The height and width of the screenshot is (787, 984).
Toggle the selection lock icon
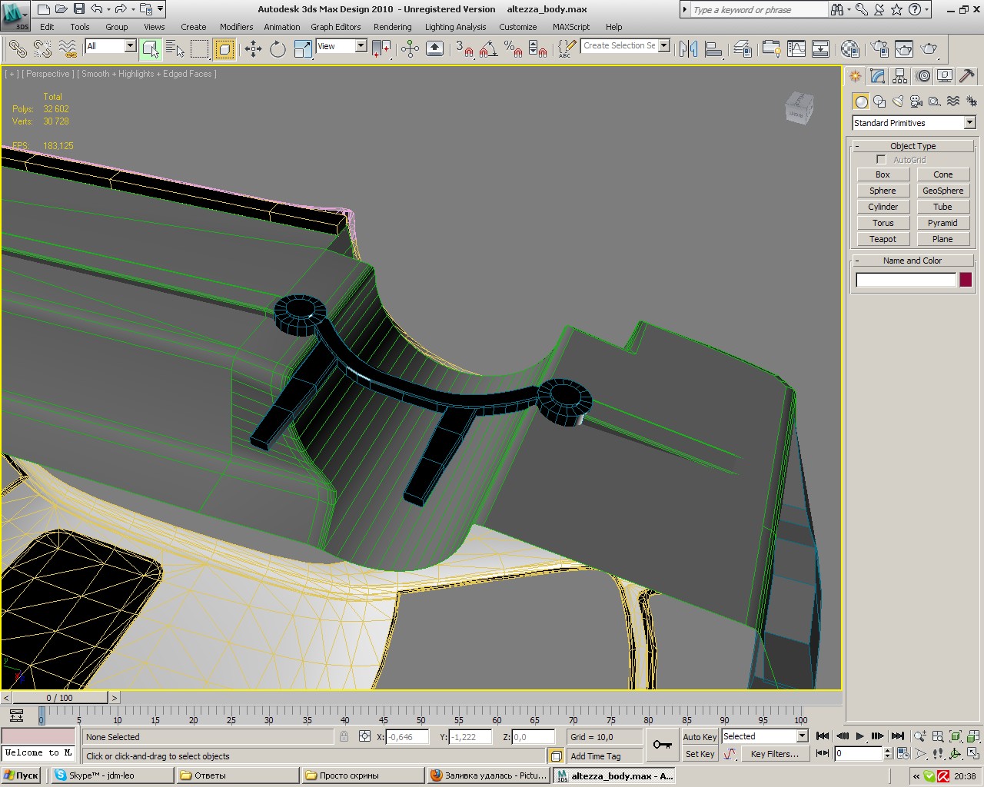tap(344, 736)
